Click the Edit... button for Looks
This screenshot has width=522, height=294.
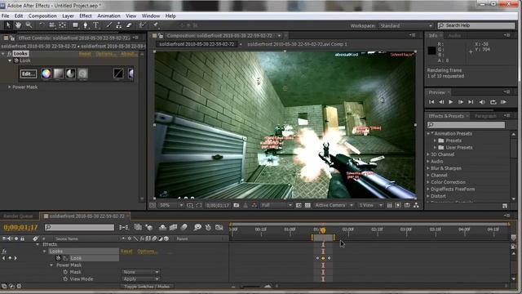29,74
